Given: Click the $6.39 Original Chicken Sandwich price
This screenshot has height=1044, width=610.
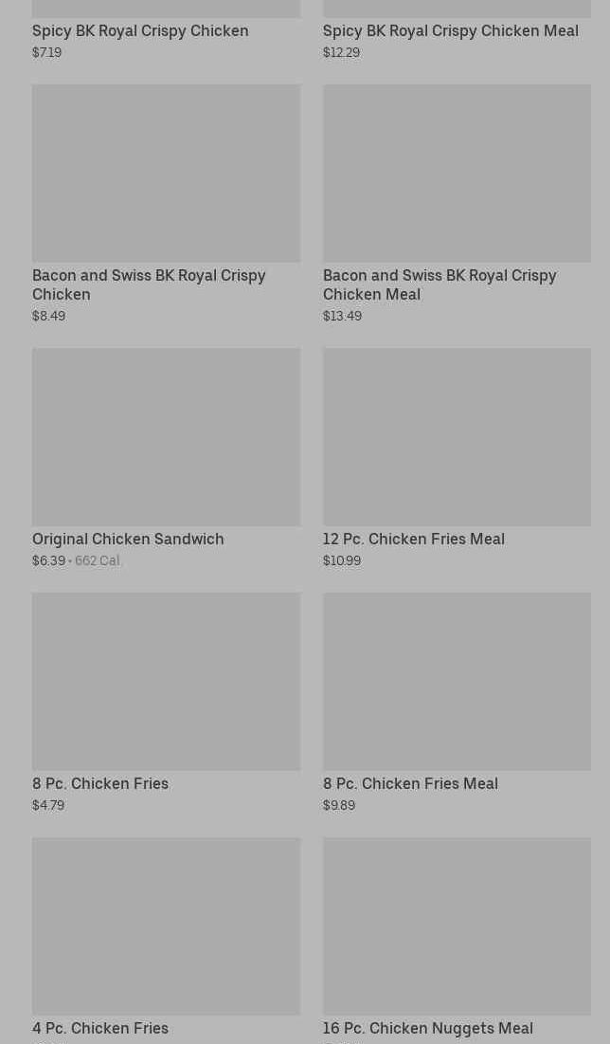Looking at the screenshot, I should pos(48,560).
